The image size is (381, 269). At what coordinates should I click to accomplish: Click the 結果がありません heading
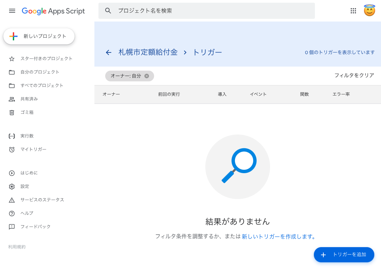tap(238, 222)
